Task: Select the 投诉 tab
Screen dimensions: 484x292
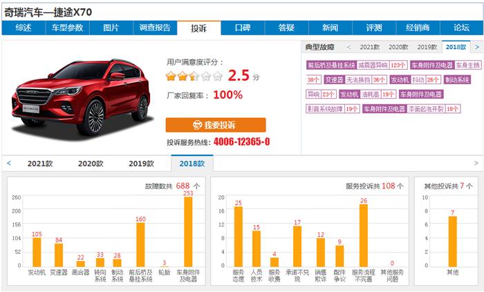Action: click(x=199, y=28)
